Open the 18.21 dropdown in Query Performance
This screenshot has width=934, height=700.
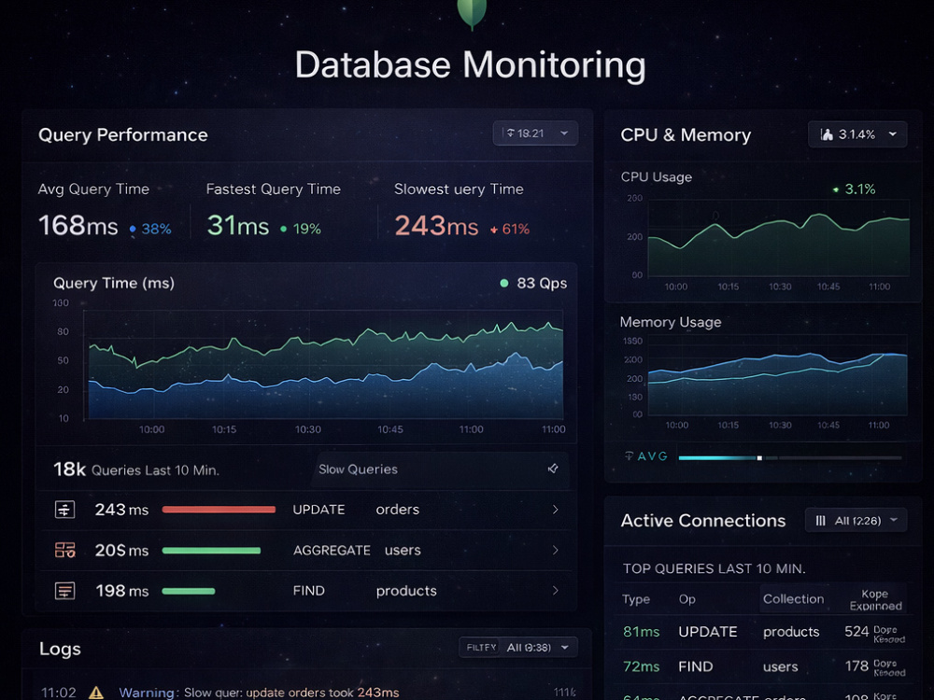tap(535, 133)
